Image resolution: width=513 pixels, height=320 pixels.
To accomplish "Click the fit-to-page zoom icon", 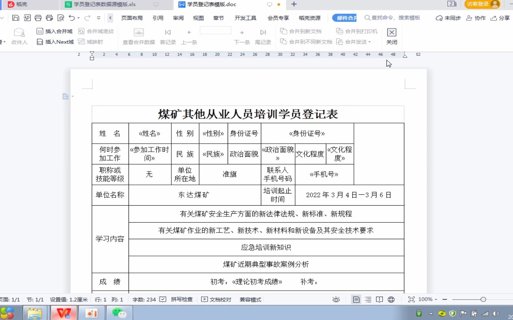I will pos(411,299).
